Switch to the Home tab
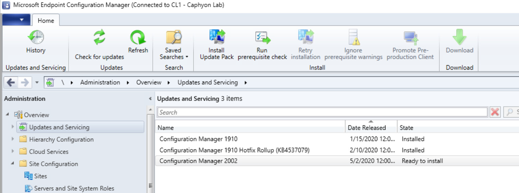 46,20
